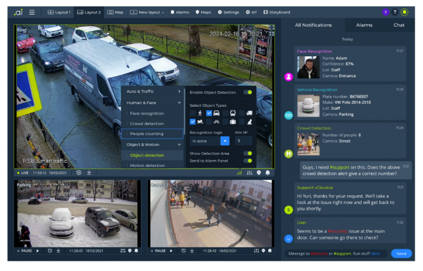Open history icon on Camera 2

tap(184, 251)
